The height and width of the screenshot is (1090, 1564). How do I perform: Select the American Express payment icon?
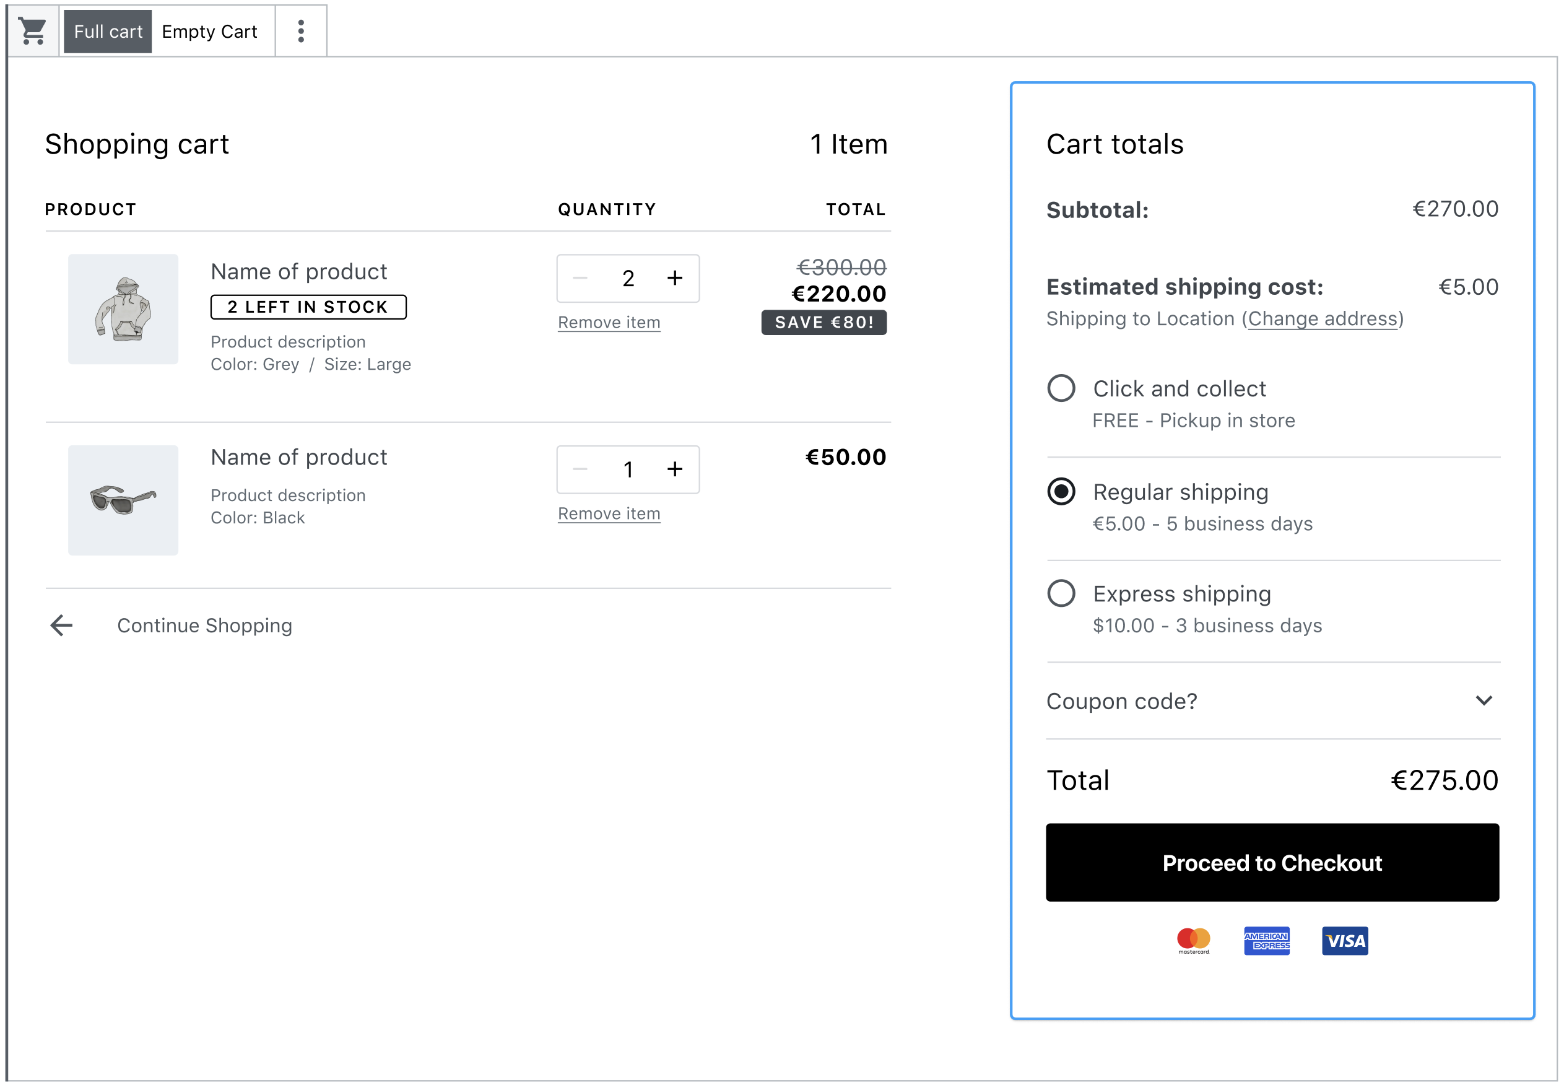(1267, 941)
